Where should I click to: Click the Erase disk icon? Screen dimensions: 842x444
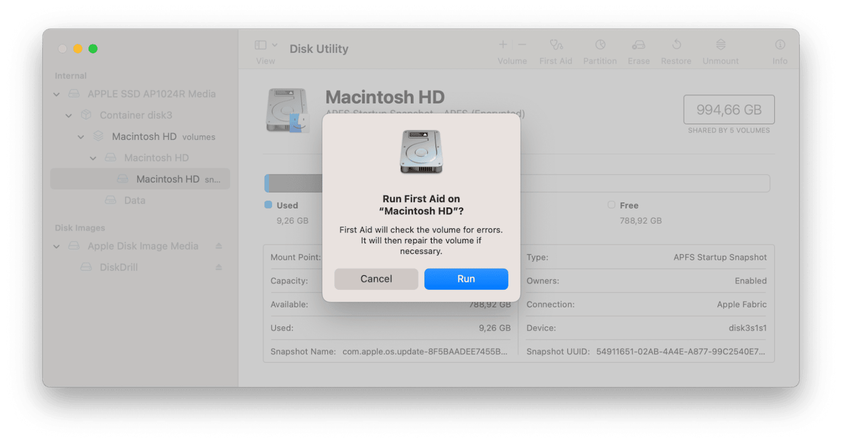pyautogui.click(x=638, y=45)
